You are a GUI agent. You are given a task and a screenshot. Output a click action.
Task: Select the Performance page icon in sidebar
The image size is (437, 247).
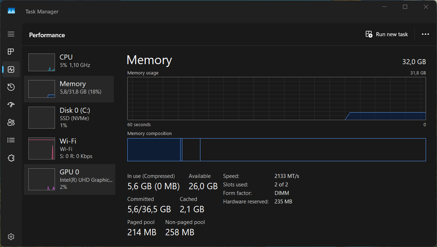pos(11,69)
